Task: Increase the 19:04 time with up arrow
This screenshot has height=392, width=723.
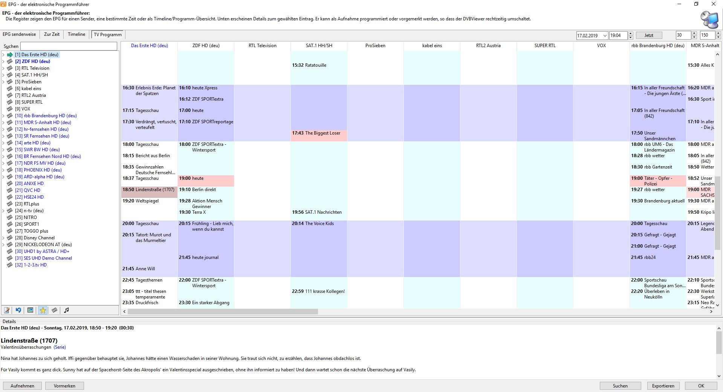Action: pos(631,34)
